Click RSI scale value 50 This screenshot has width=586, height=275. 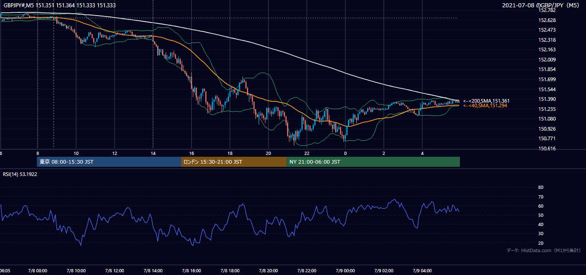click(541, 215)
